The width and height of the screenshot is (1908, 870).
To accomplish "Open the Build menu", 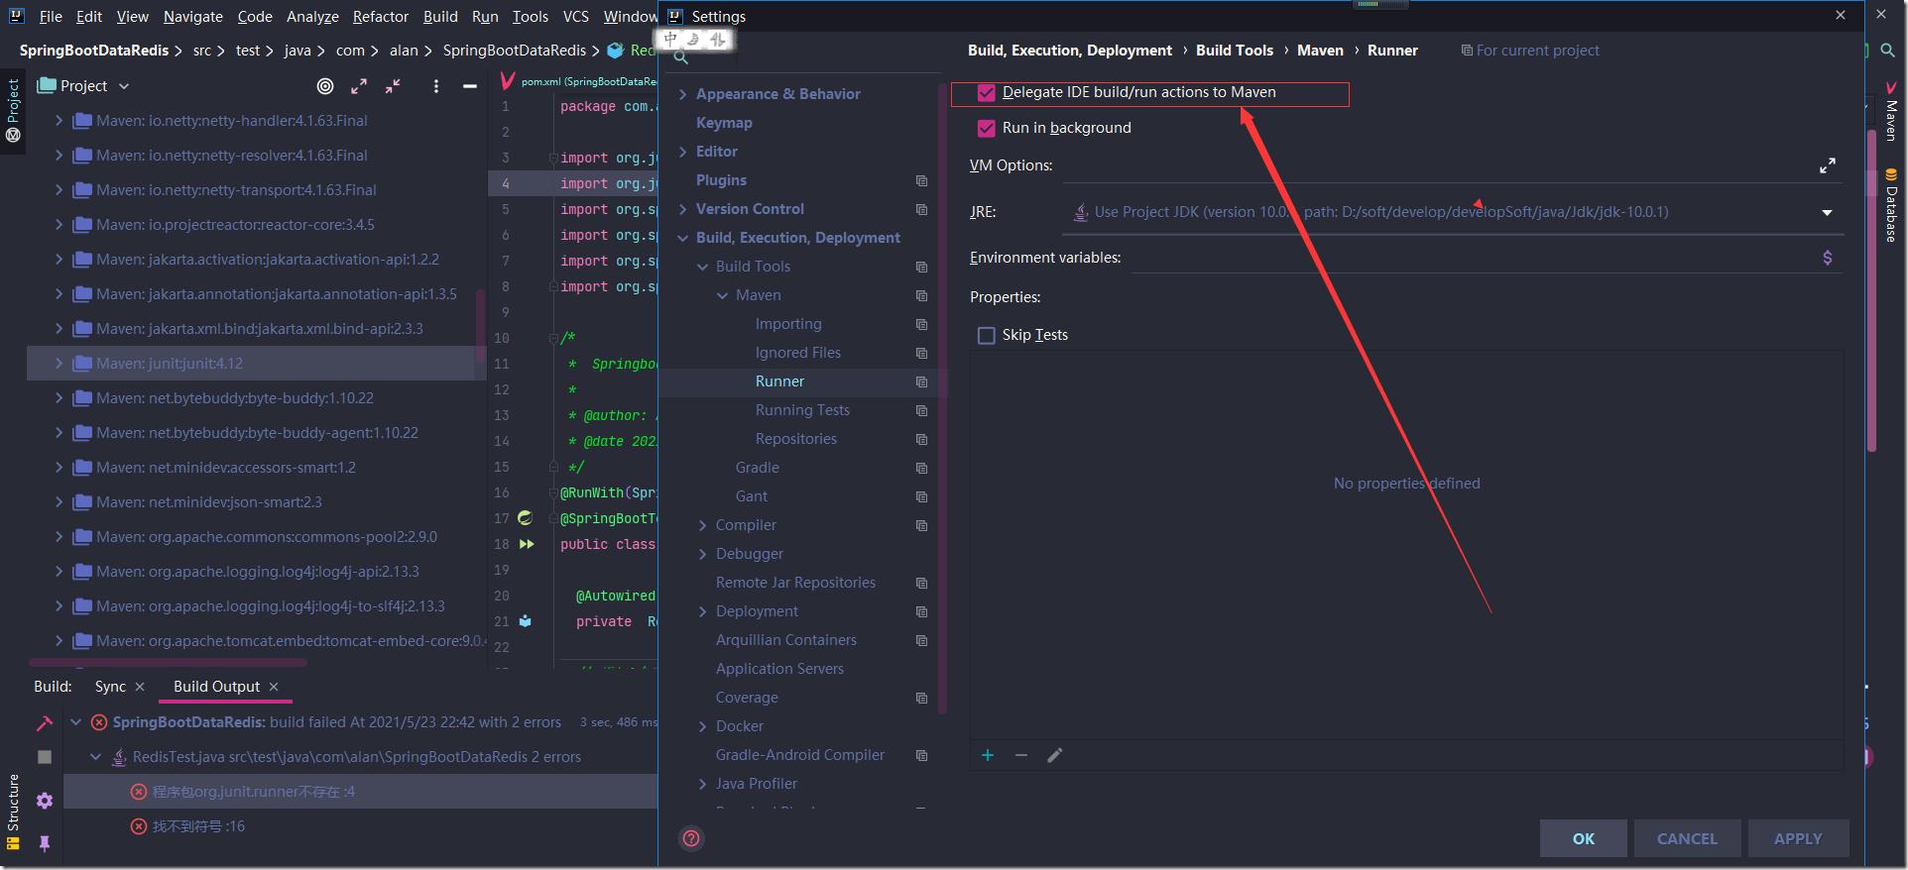I will coord(440,16).
